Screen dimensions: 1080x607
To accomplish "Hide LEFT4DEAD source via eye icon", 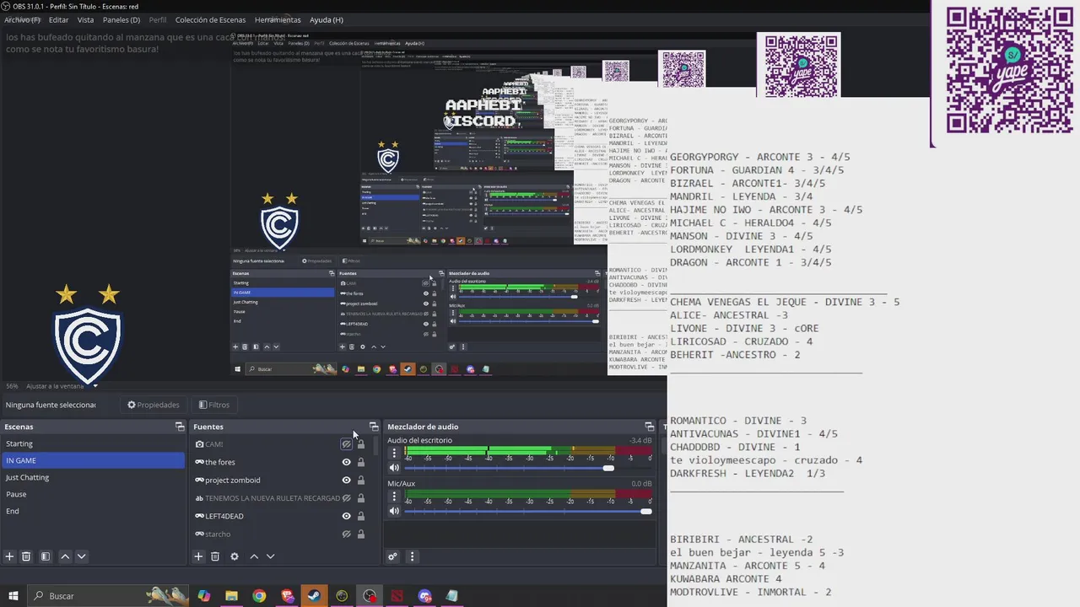I will click(x=346, y=516).
